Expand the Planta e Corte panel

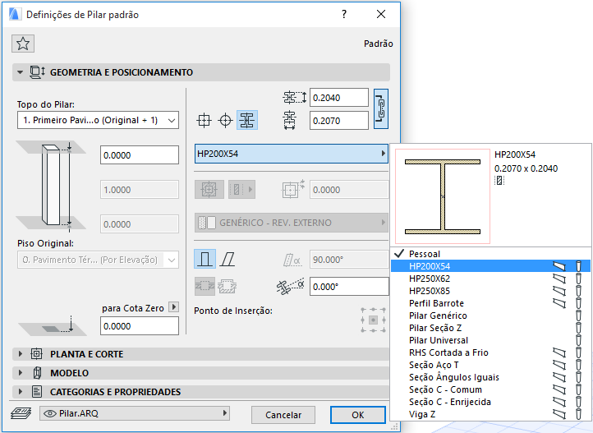tap(20, 354)
